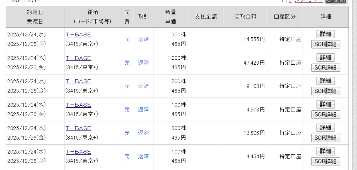Open T-BASE link for the 13,606円 trade
This screenshot has height=170, width=357.
tap(78, 128)
